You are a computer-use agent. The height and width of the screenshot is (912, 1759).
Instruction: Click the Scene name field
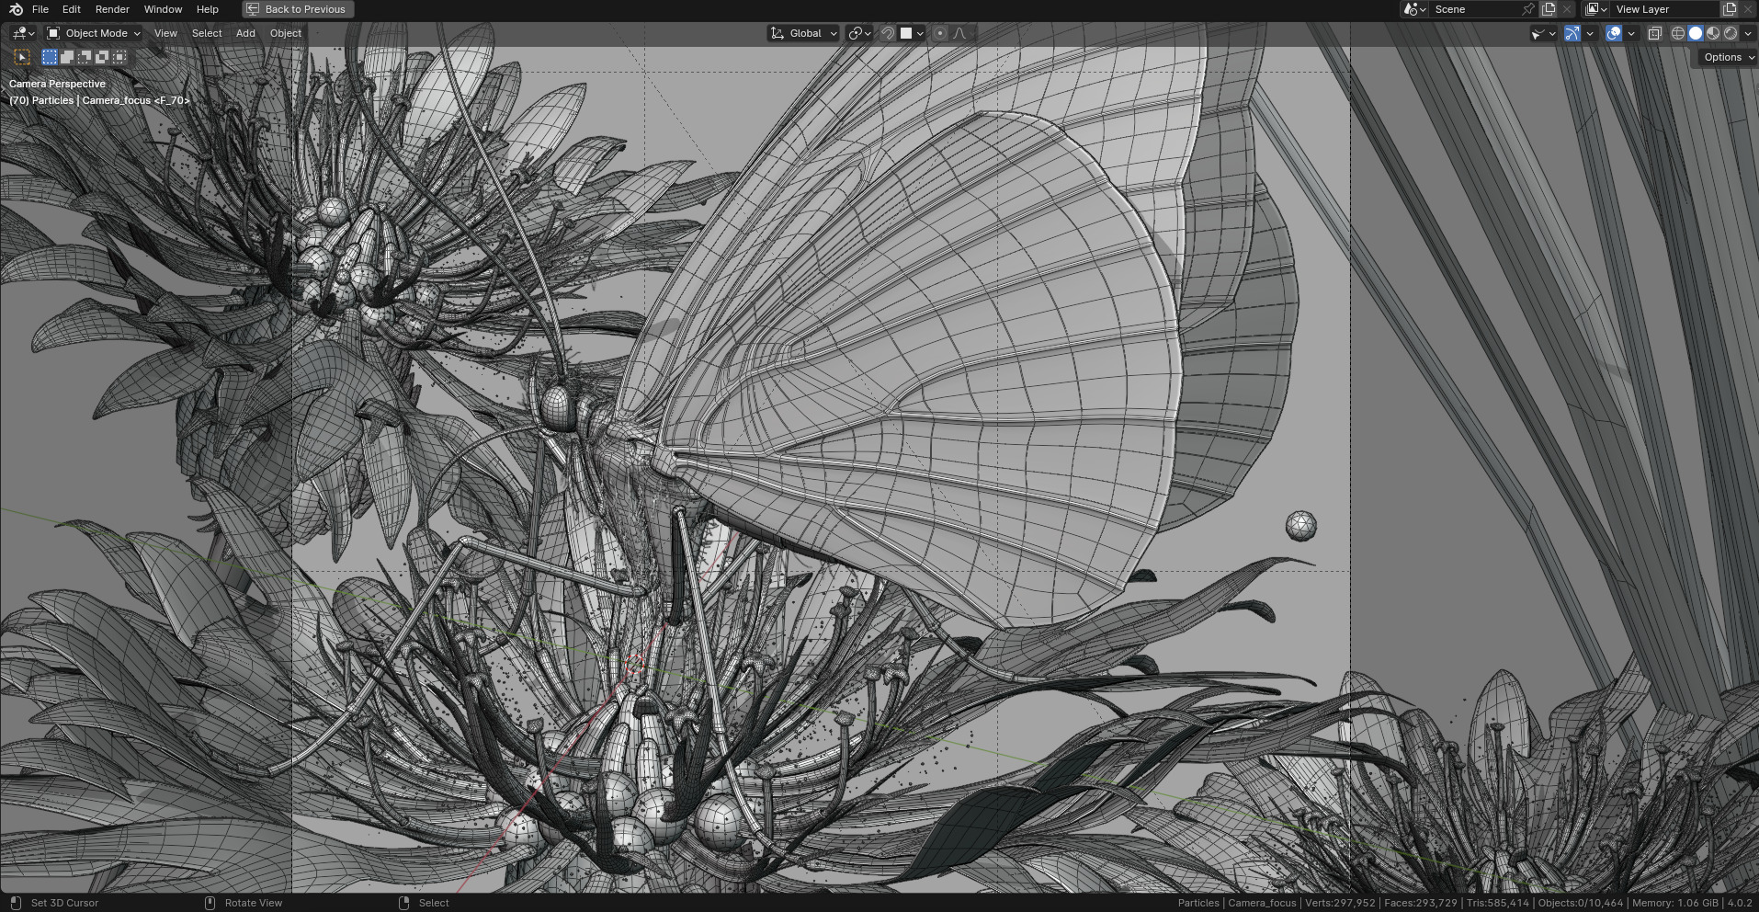pyautogui.click(x=1475, y=9)
